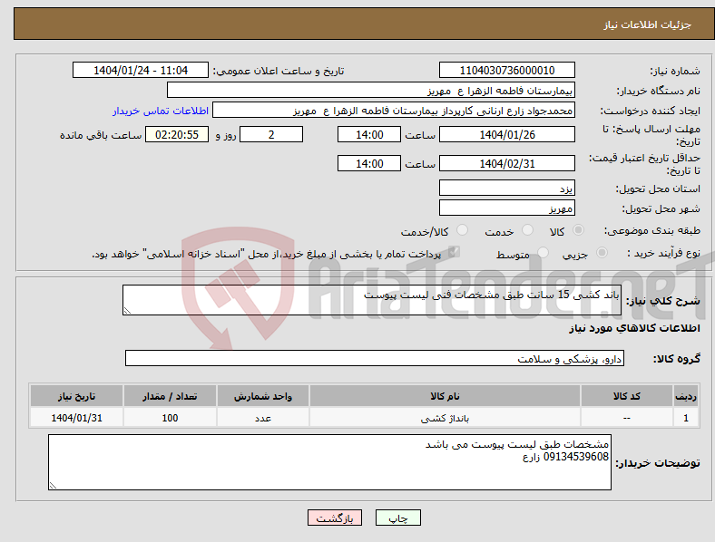Click buyer organization name field

[x=371, y=90]
